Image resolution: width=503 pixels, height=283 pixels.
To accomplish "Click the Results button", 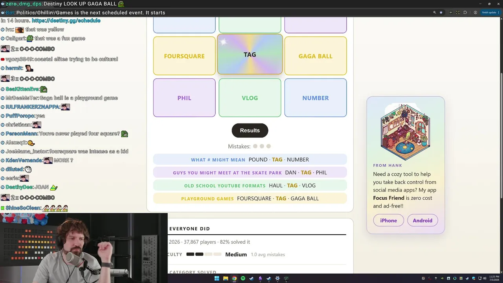I will (x=250, y=130).
